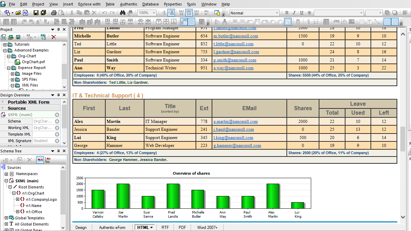Select OrgChart.pxf file in Project tree
Viewport: 411px width, 231px height.
(33, 62)
